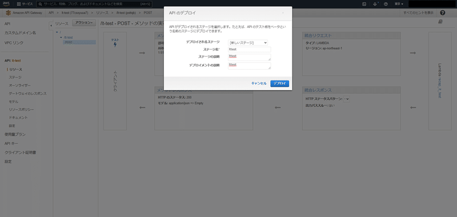
Task: Select モデル in the API submenu
Action: tap(13, 102)
